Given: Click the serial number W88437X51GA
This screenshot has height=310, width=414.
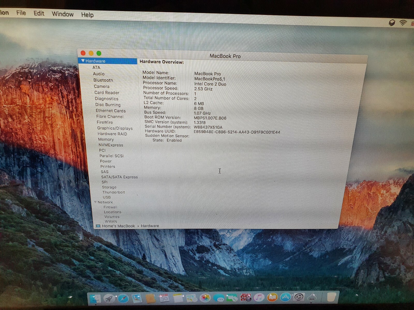Looking at the screenshot, I should pyautogui.click(x=208, y=127).
